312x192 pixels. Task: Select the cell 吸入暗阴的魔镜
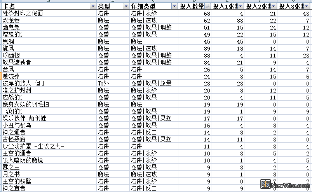(49, 160)
